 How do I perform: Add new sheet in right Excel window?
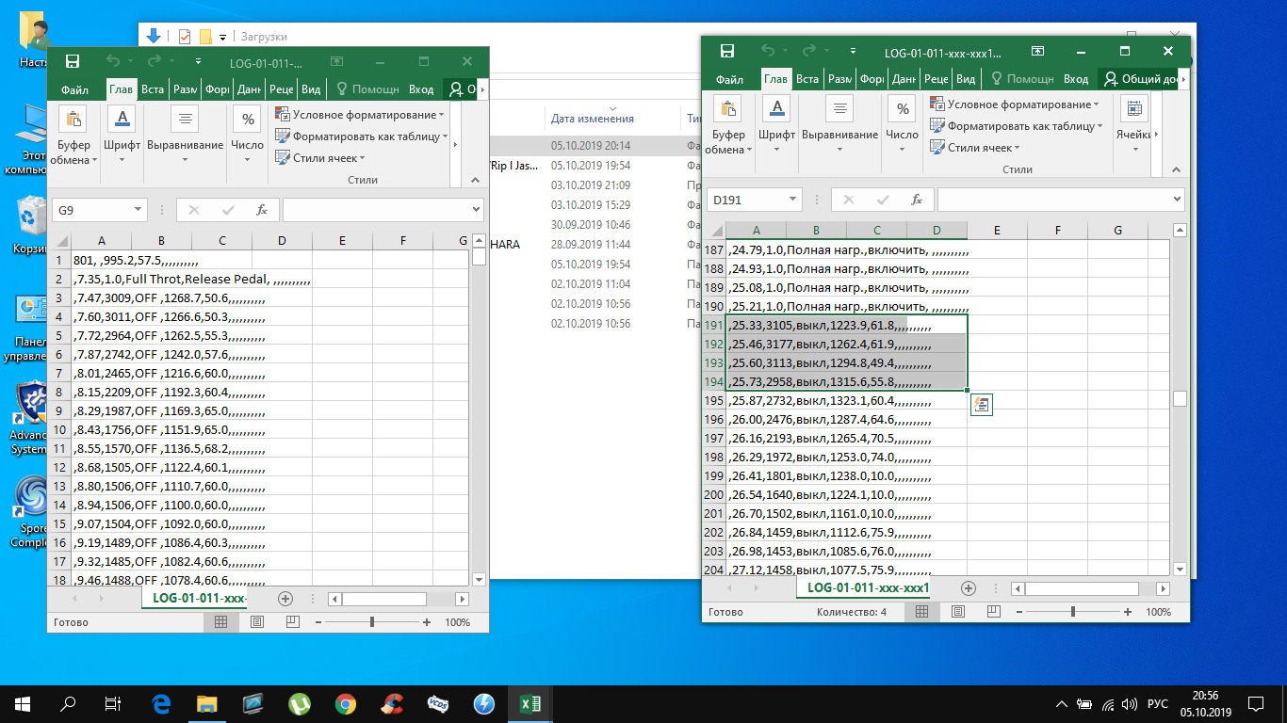click(968, 587)
